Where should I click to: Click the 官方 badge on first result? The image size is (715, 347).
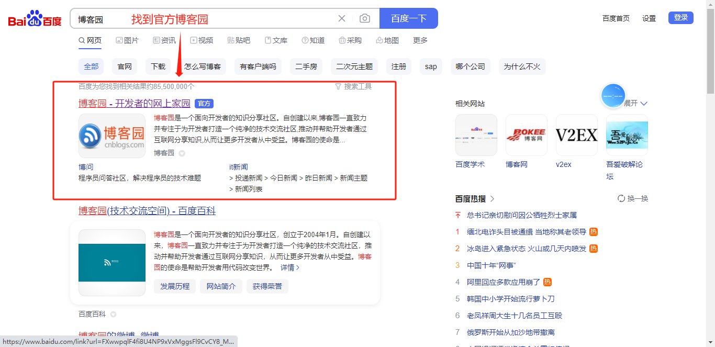[x=204, y=104]
